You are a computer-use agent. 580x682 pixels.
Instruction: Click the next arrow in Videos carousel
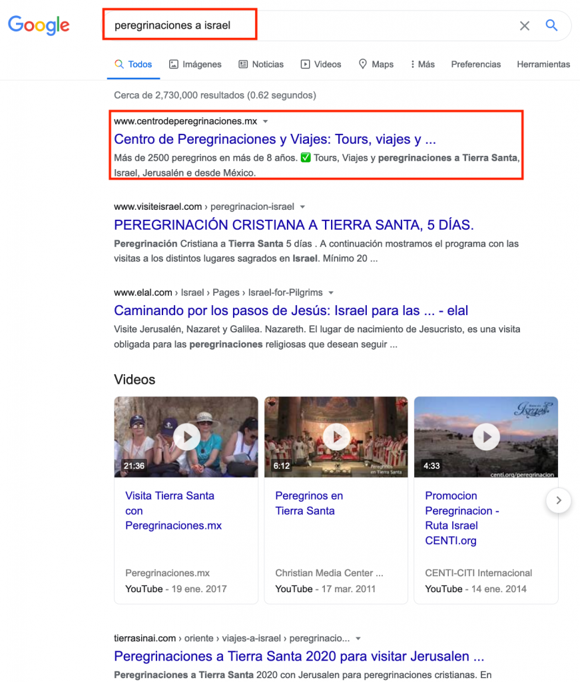[559, 501]
